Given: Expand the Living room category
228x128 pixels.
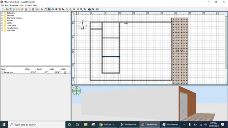Looking at the screenshot, I should (x=2, y=25).
